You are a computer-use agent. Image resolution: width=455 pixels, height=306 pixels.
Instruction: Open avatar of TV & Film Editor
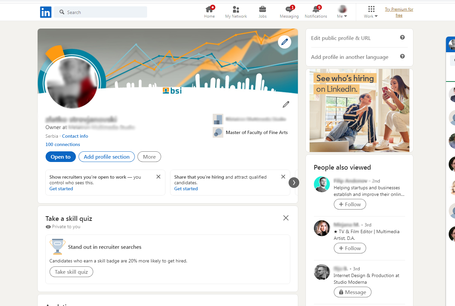[322, 228]
